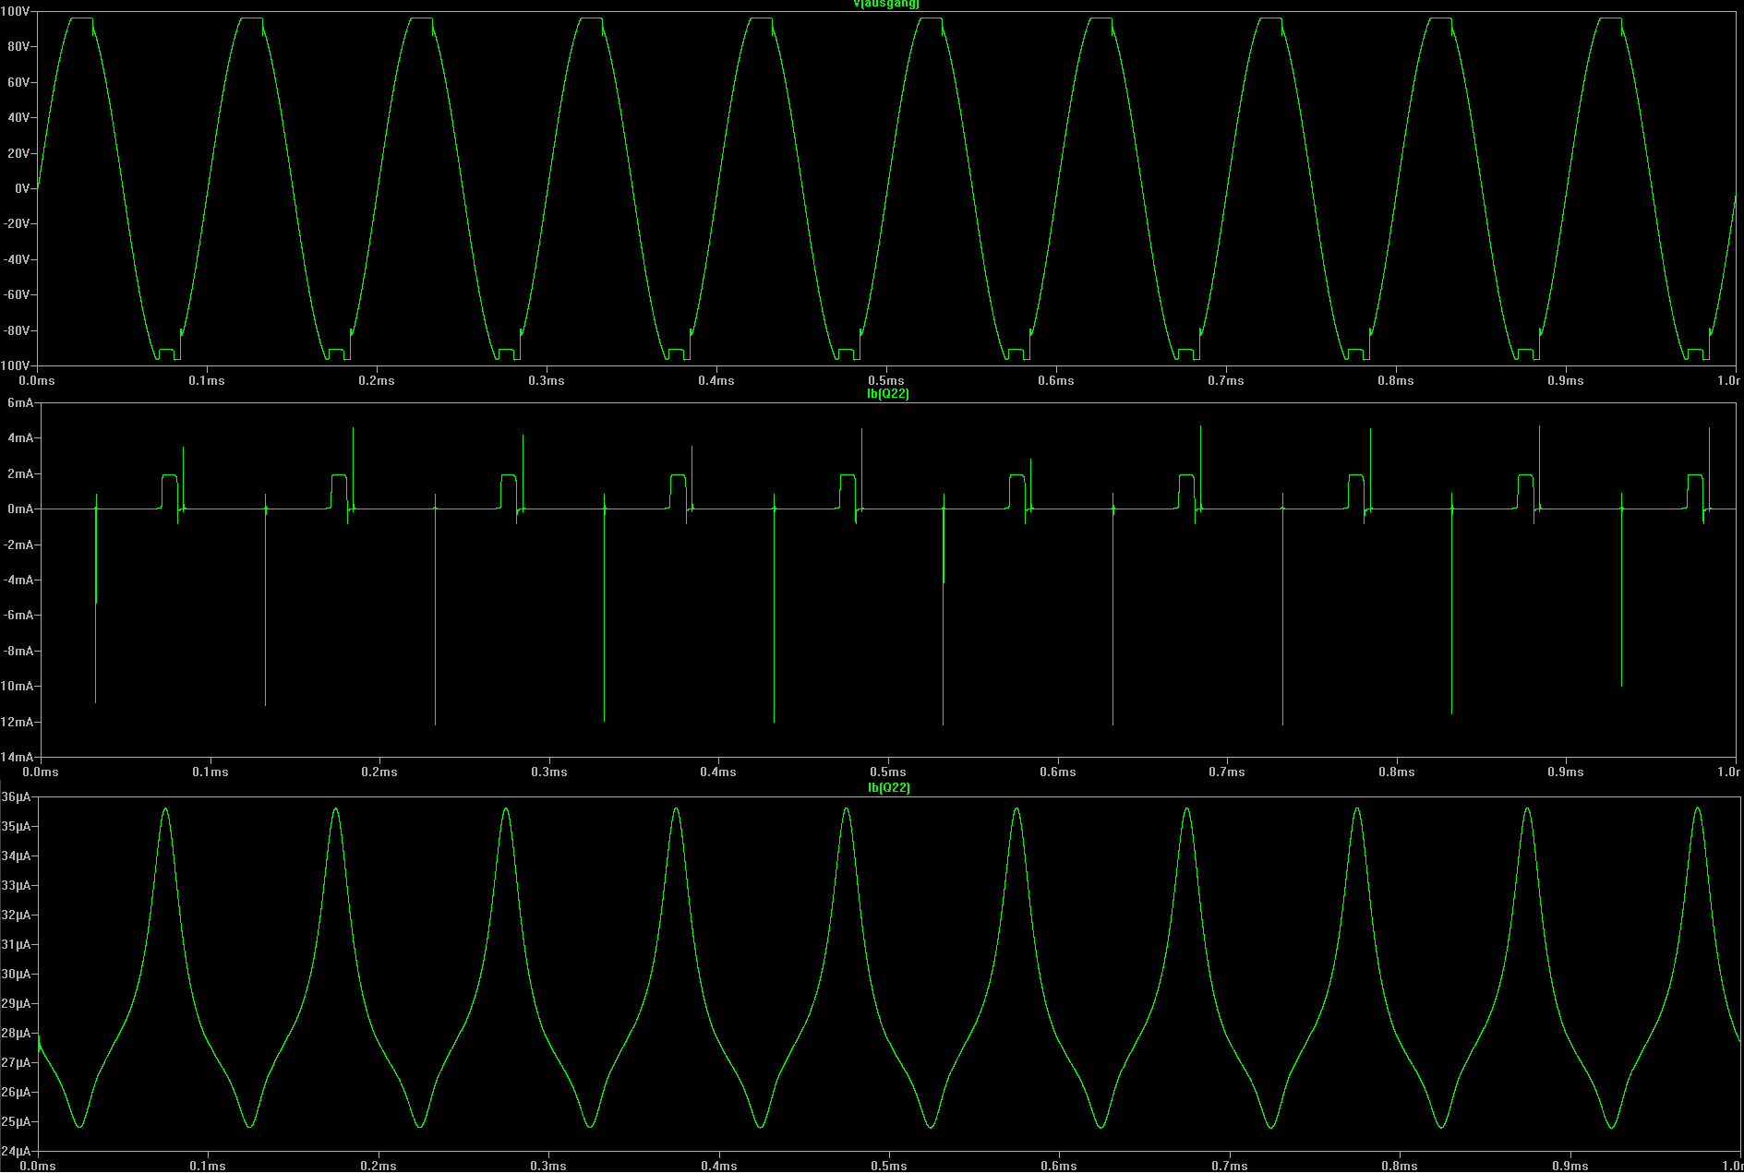Click the -60V vertical axis label

coord(17,294)
